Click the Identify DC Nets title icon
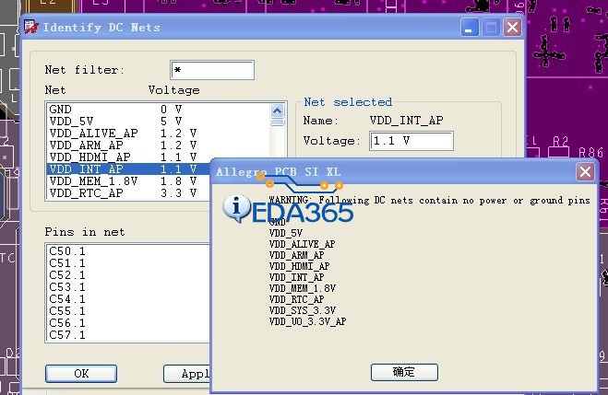Screen dimensions: 608x395 pyautogui.click(x=31, y=27)
